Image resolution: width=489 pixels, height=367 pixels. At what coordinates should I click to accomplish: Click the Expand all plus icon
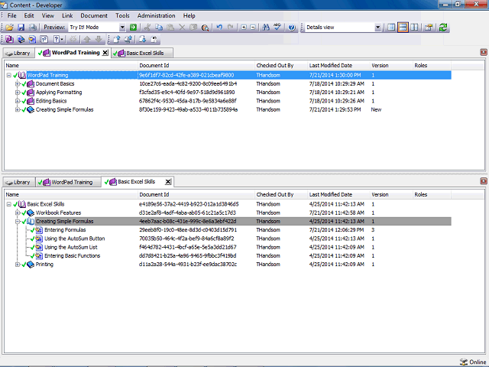pos(244,28)
